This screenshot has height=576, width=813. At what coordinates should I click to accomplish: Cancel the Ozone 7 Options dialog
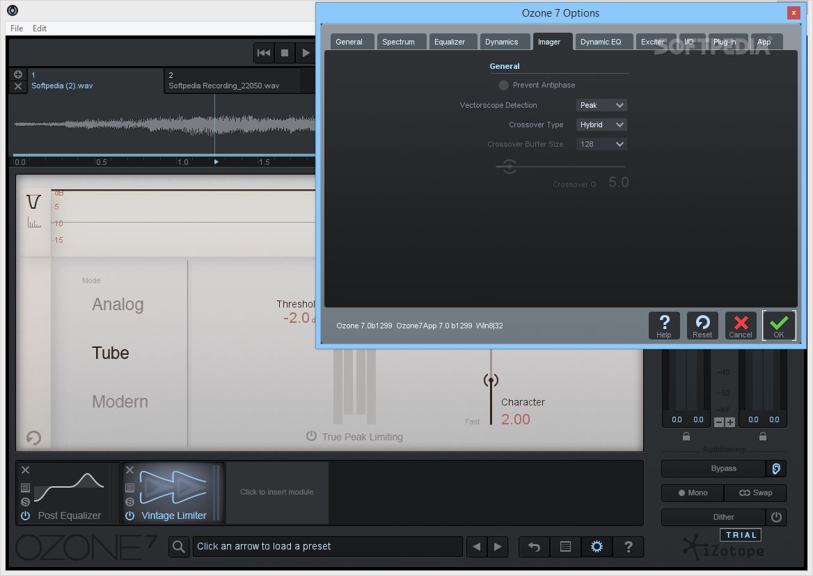tap(741, 326)
